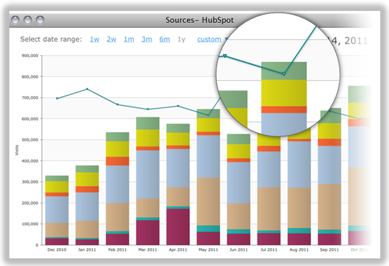Click the Dec 2010 x-axis label
Screen dimensions: 389x266
[x=57, y=250]
